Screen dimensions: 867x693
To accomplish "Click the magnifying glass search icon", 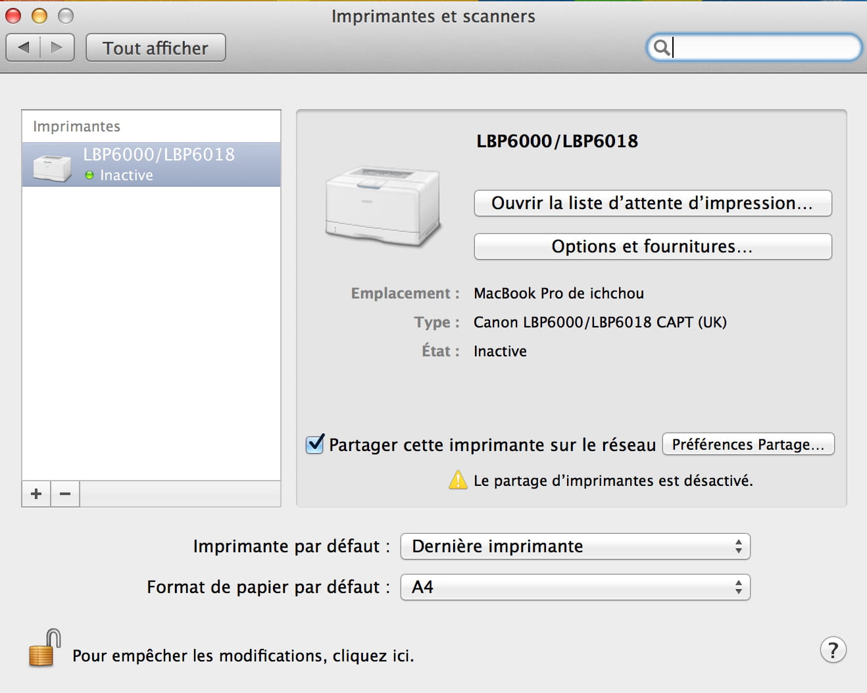I will click(x=661, y=47).
